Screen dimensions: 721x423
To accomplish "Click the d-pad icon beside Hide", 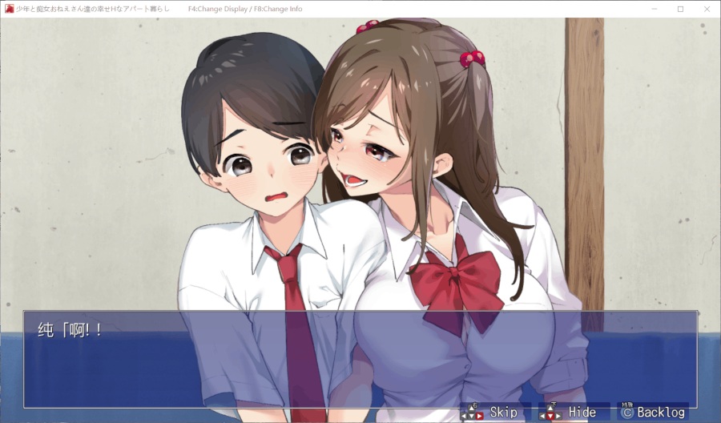I will (x=550, y=412).
